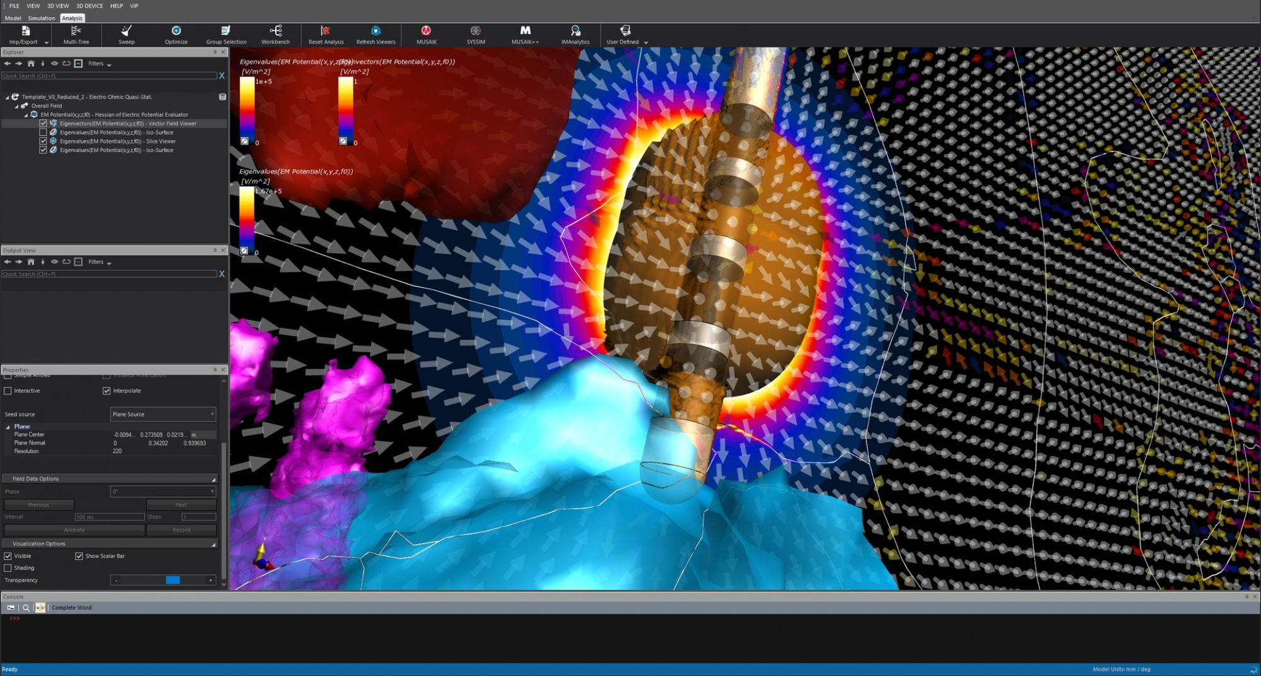The image size is (1261, 676).
Task: Enable the Shading checkbox
Action: point(8,567)
